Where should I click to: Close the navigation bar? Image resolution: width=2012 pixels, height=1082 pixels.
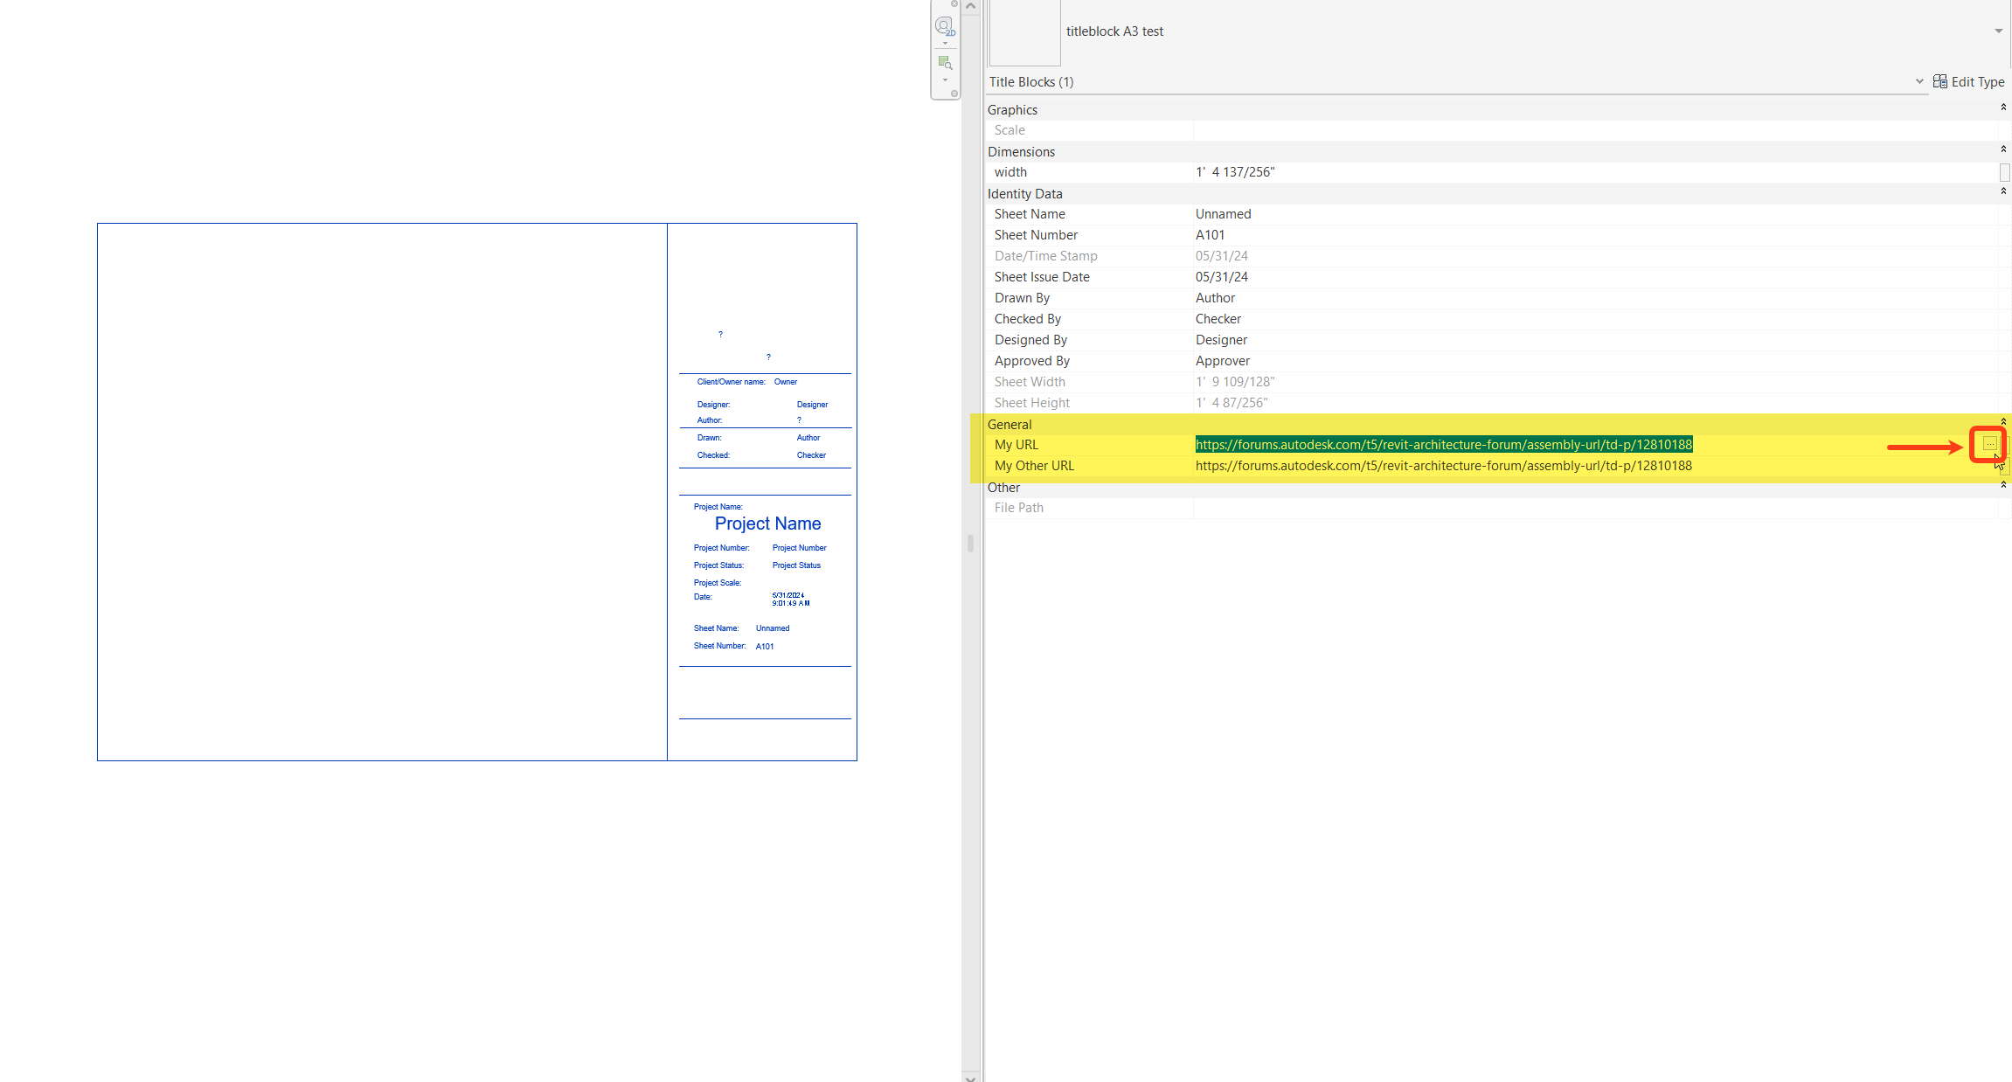[x=954, y=3]
